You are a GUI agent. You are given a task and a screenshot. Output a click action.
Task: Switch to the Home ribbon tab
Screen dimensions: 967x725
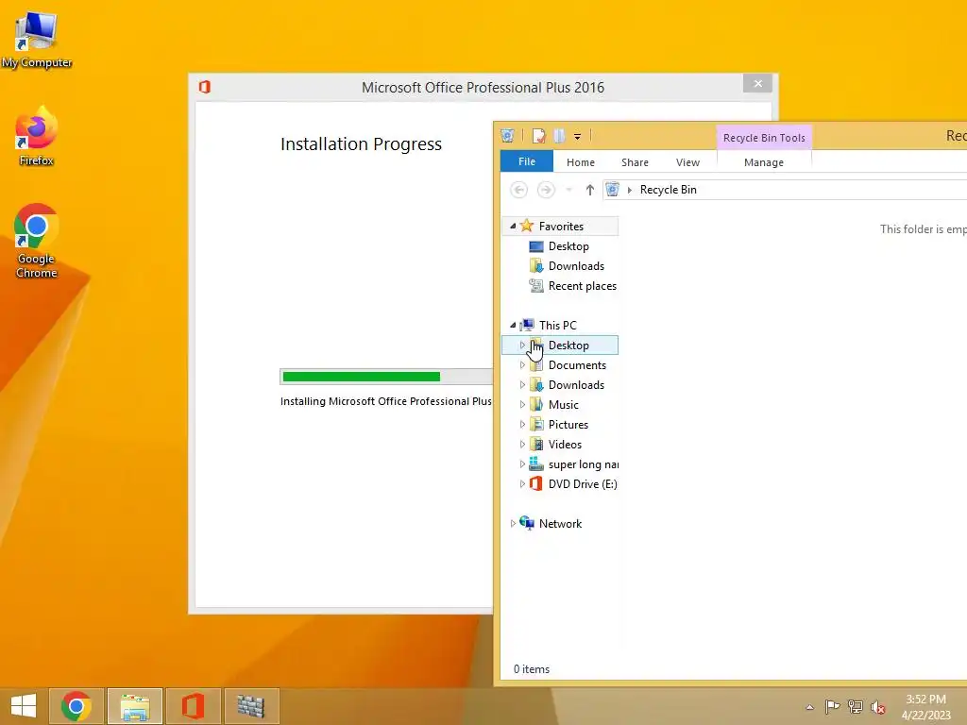pos(581,162)
